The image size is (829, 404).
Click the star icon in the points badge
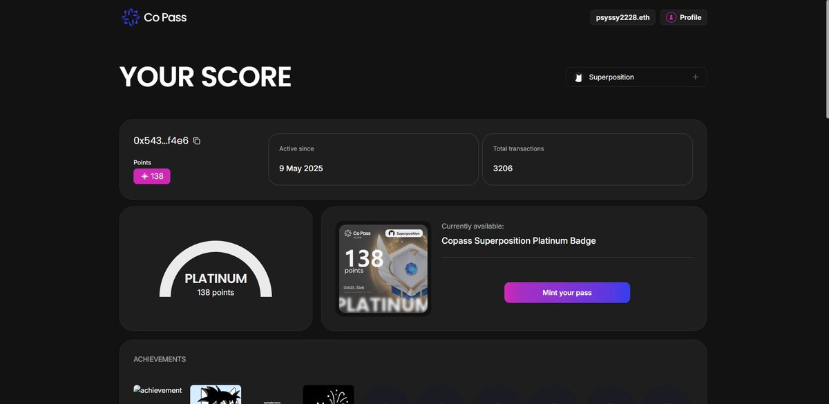coord(144,175)
